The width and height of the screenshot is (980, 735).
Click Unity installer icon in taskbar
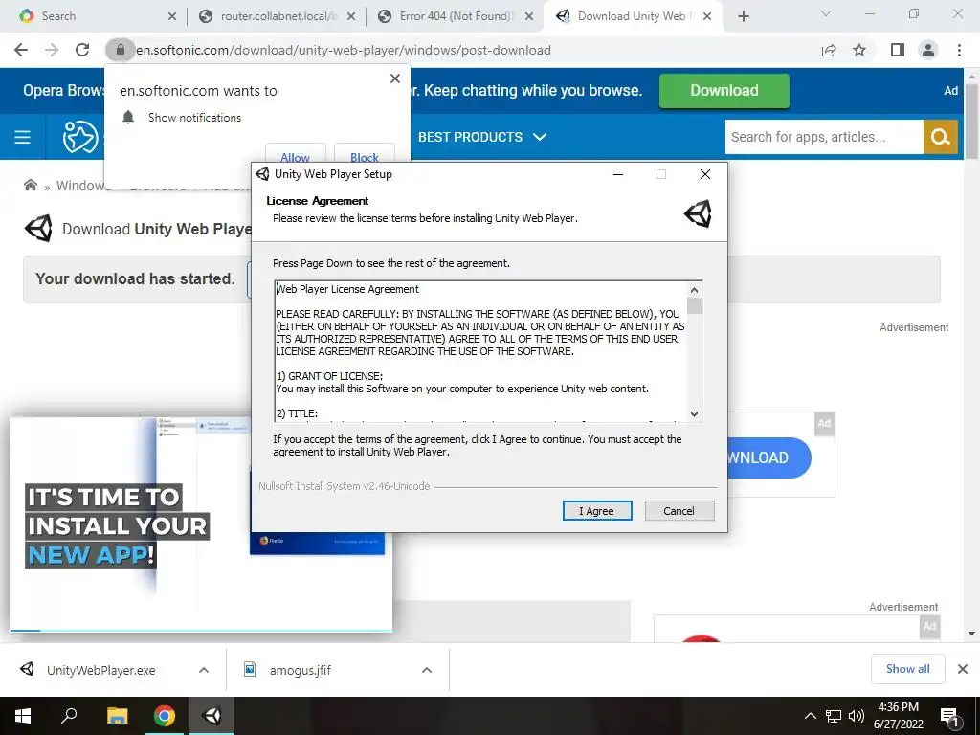[212, 716]
